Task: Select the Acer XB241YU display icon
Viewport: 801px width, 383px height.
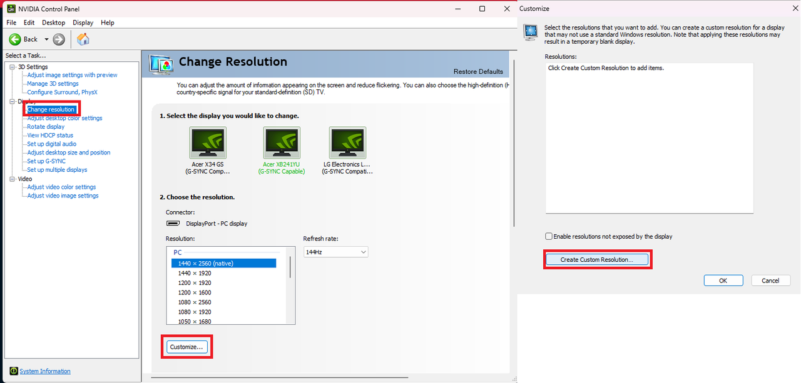Action: point(282,143)
